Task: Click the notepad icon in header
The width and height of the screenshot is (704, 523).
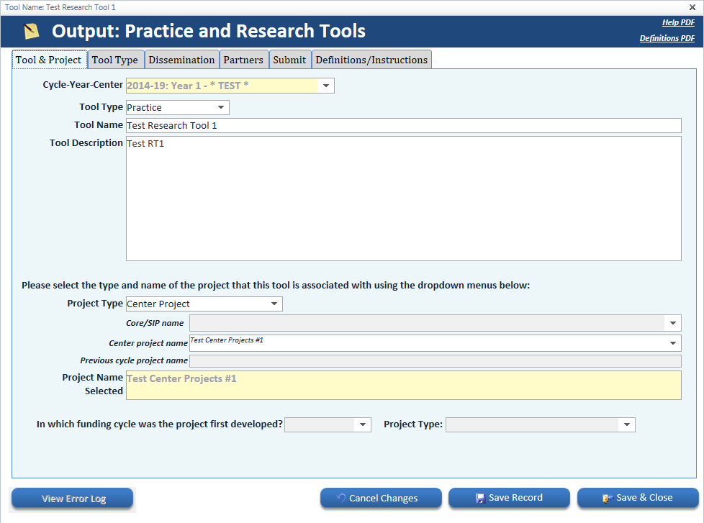Action: (x=31, y=32)
